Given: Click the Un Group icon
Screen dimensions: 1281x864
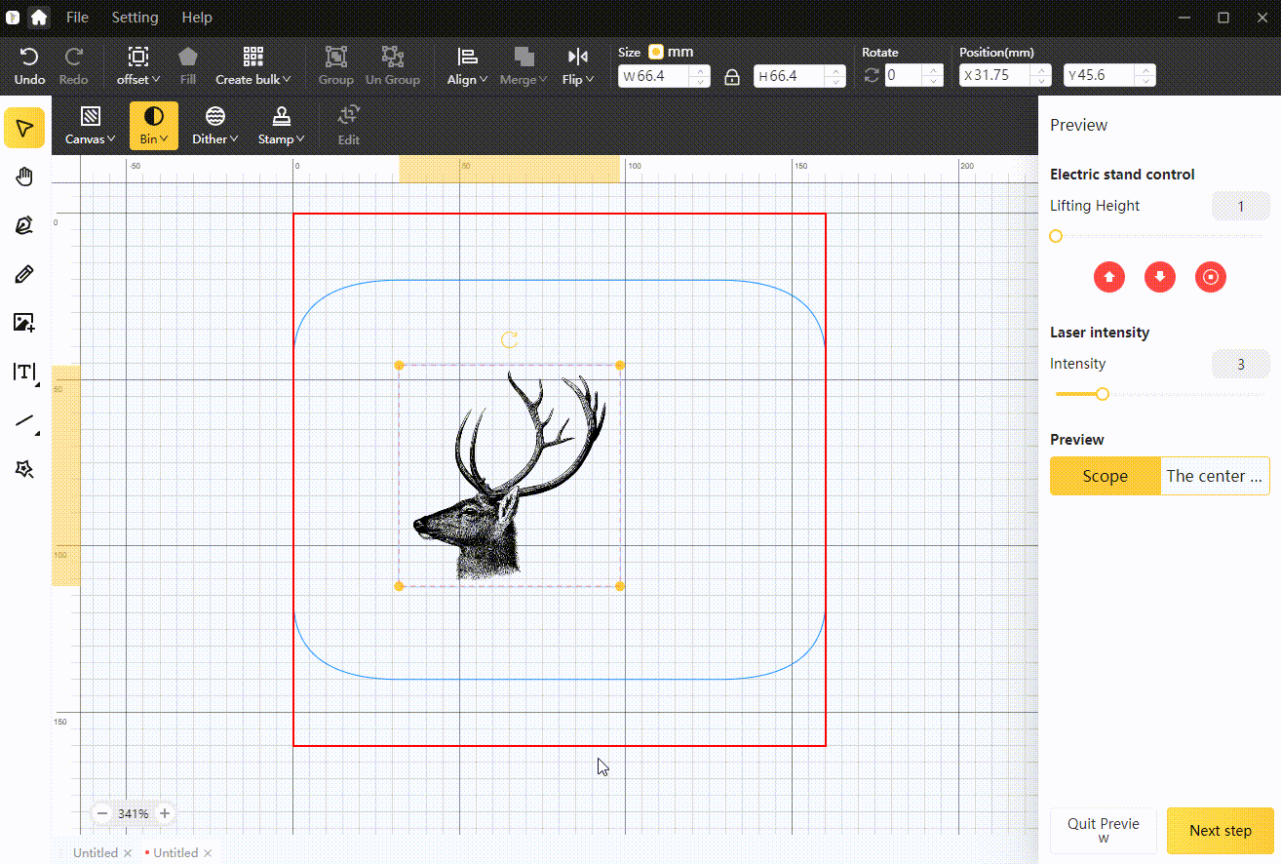Looking at the screenshot, I should click(x=393, y=58).
